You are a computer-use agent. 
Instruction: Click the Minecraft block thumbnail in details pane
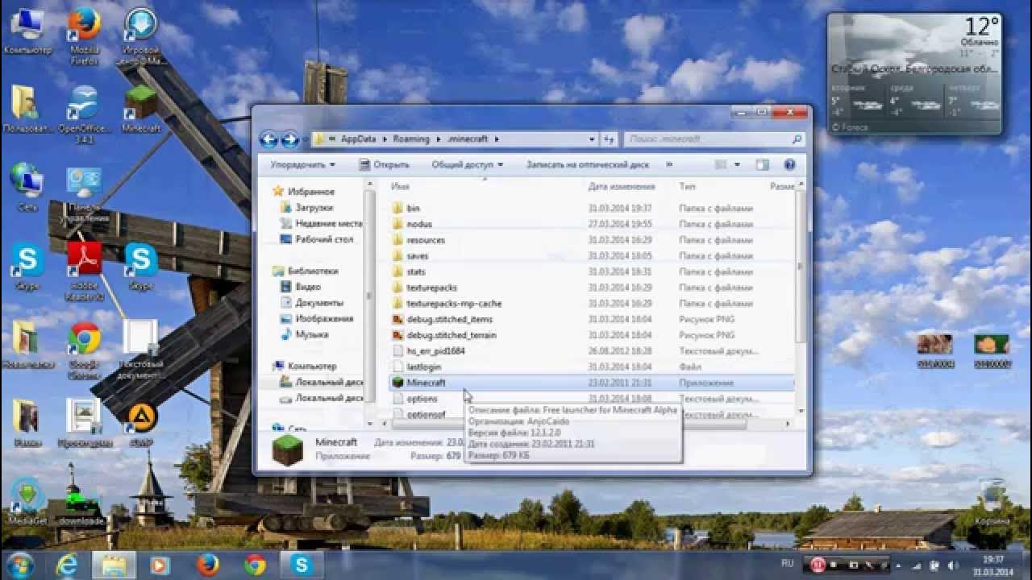coord(287,450)
